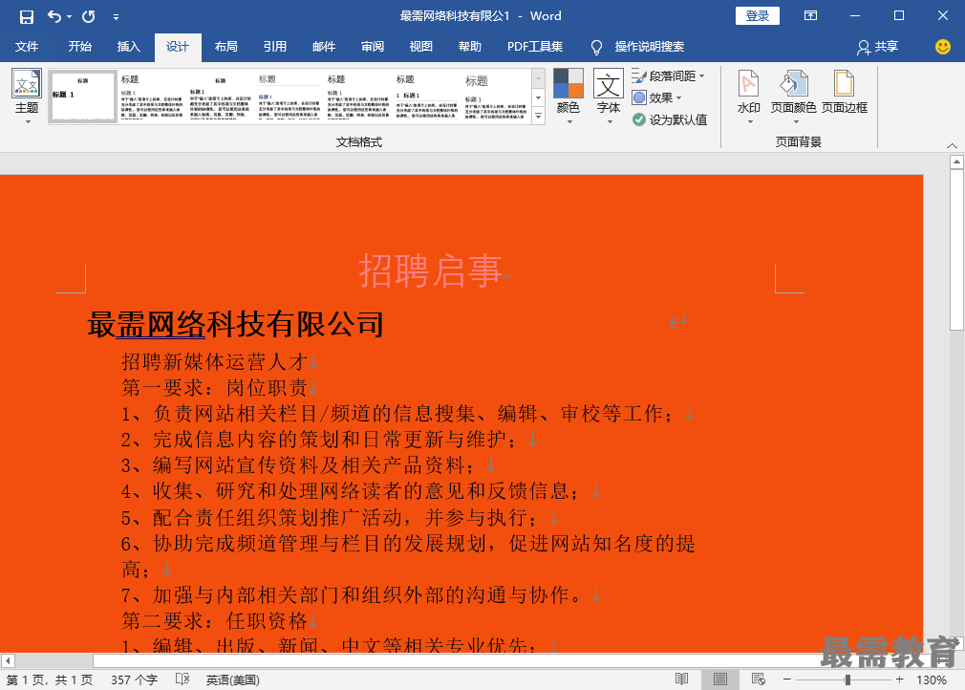Switch to the 审阅 tab

coord(373,47)
